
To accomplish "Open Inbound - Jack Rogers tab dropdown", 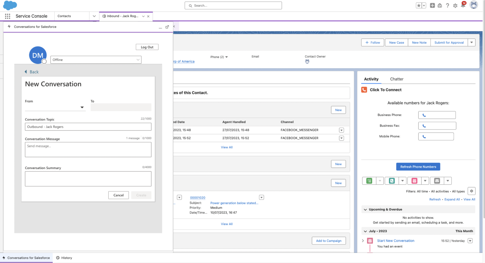I will 143,16.
